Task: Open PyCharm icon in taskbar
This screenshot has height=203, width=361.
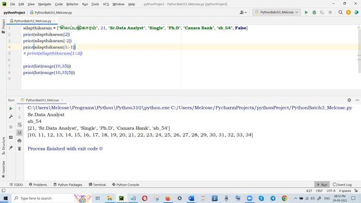Action: (x=121, y=198)
